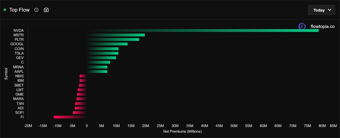
Task: Click the MARA red bar
Action: (82, 99)
